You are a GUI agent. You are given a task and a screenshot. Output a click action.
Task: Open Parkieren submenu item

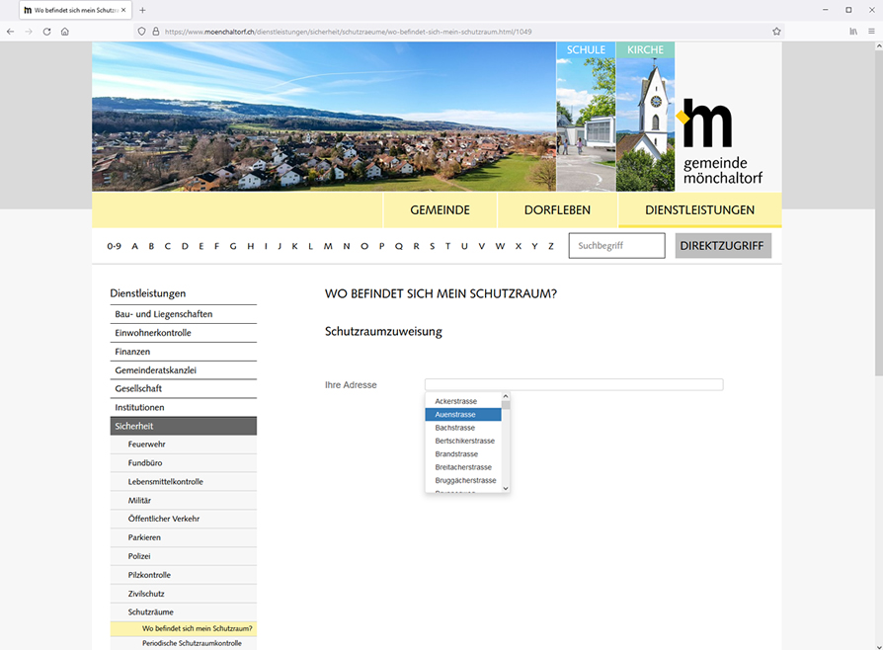(x=184, y=537)
